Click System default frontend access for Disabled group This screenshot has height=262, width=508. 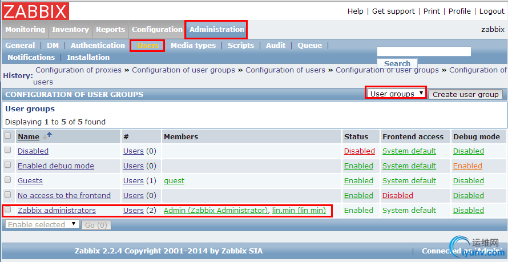pyautogui.click(x=409, y=151)
